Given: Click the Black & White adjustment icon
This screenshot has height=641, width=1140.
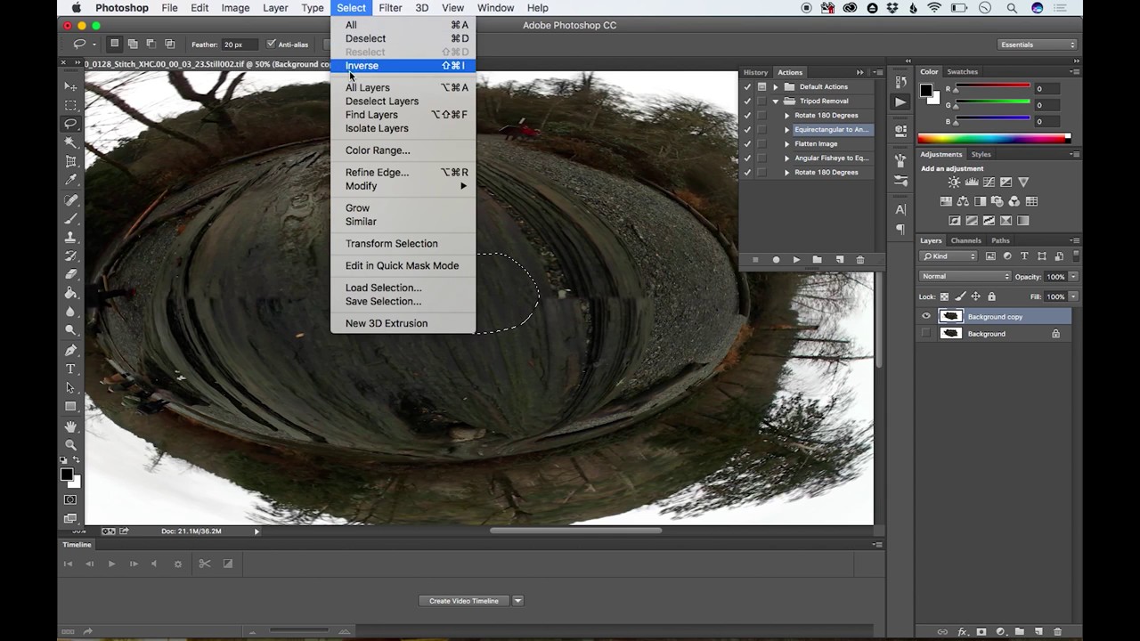Looking at the screenshot, I should click(x=980, y=201).
